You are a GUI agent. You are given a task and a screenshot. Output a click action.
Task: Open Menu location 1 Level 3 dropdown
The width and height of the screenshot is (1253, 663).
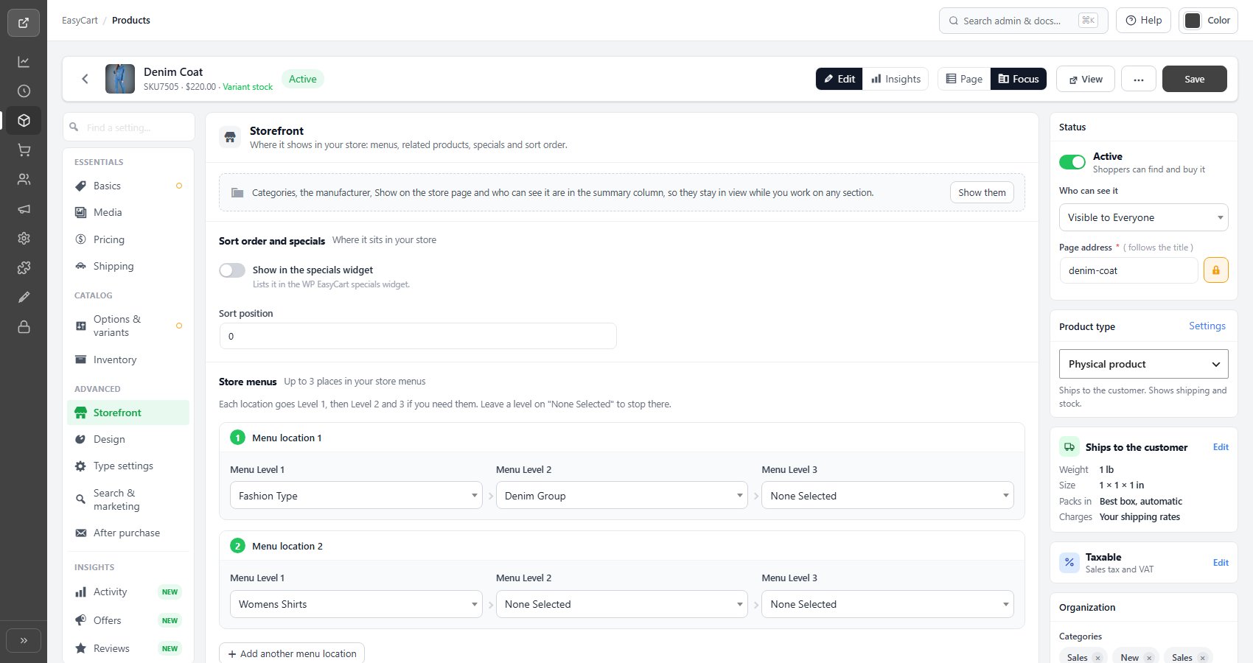[887, 496]
